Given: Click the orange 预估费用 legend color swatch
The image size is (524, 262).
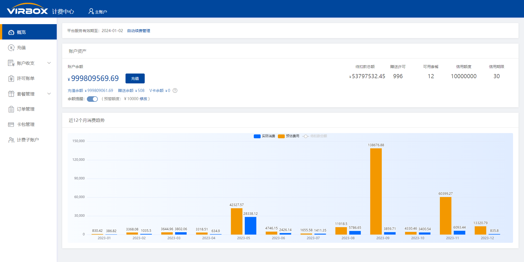Looking at the screenshot, I should coord(281,136).
